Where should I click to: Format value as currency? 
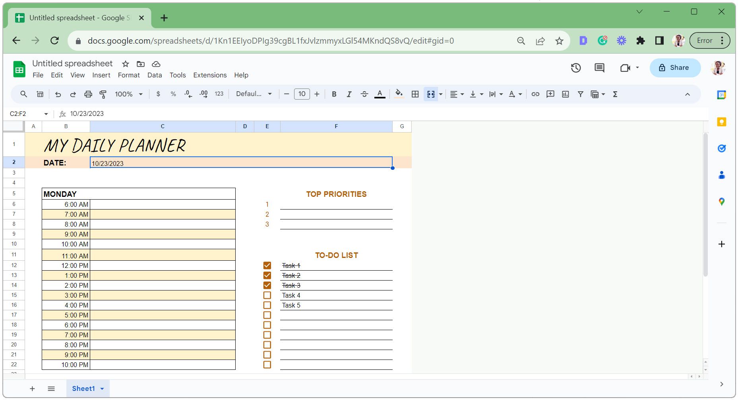pyautogui.click(x=158, y=94)
